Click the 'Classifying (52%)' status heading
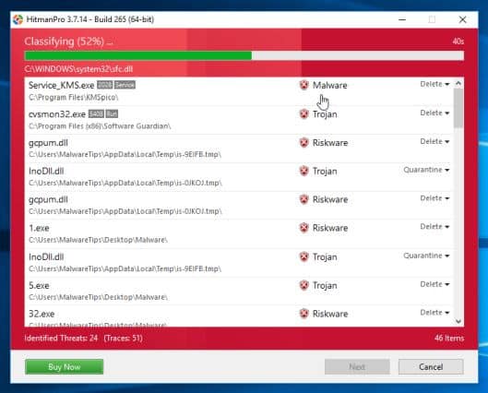The image size is (488, 393). tap(68, 42)
